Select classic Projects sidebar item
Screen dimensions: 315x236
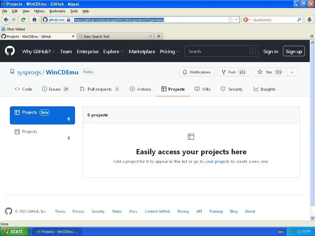coord(42,135)
